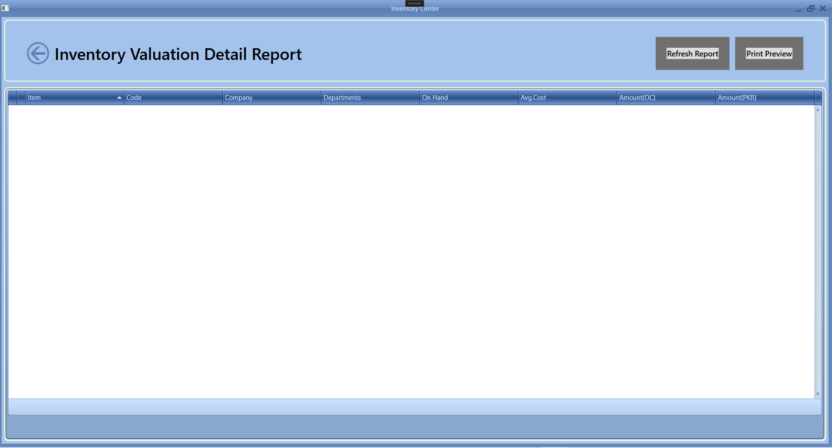Sort by the On Hand column
This screenshot has height=448, width=832.
(x=469, y=98)
